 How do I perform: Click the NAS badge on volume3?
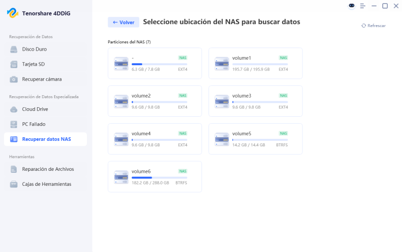tap(283, 96)
